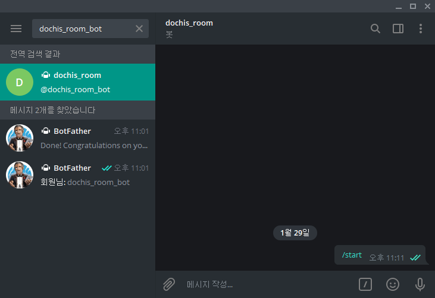This screenshot has height=298, width=435.
Task: Click the double-check icon in BotFather row
Action: [x=107, y=168]
